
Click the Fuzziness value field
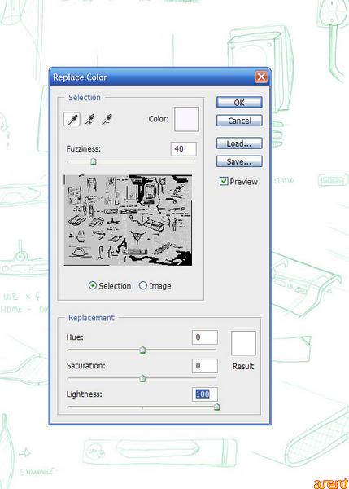point(183,149)
